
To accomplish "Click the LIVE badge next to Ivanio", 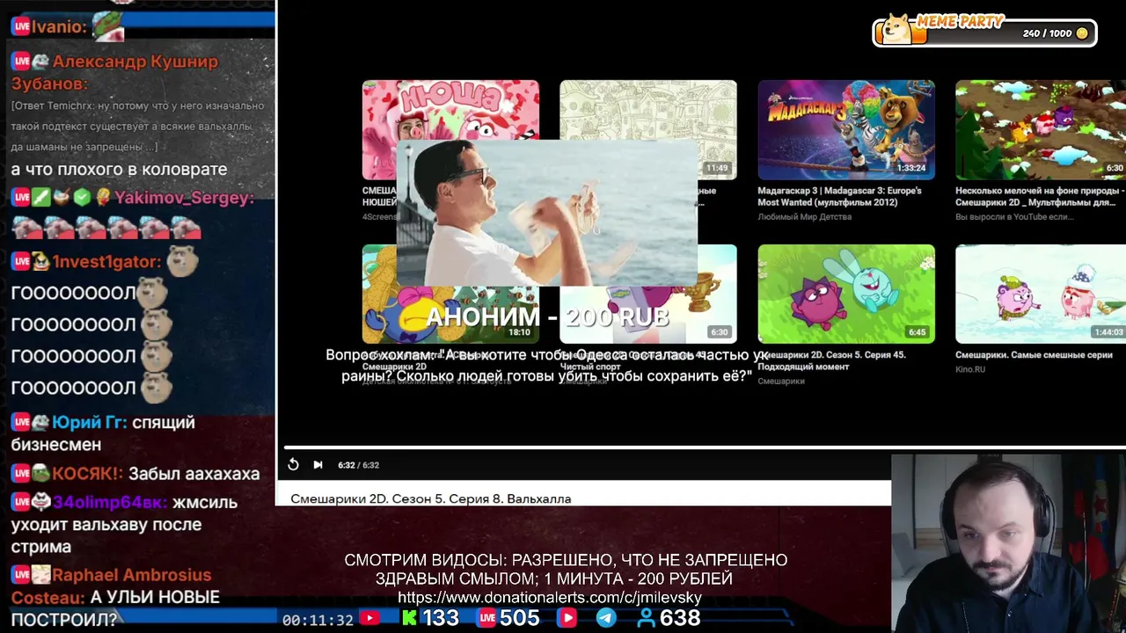I will click(21, 26).
